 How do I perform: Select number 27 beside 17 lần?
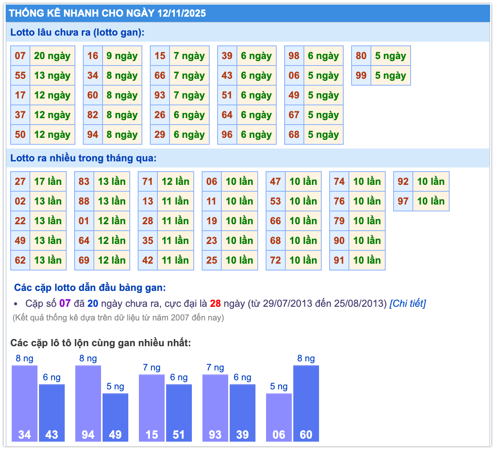click(20, 181)
